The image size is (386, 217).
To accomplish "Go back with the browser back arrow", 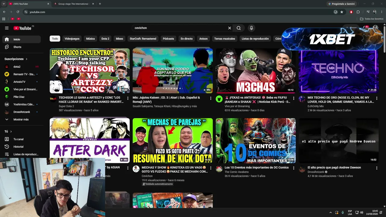I will tap(4, 12).
